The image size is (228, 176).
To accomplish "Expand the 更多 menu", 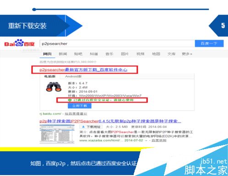I will (x=187, y=54).
